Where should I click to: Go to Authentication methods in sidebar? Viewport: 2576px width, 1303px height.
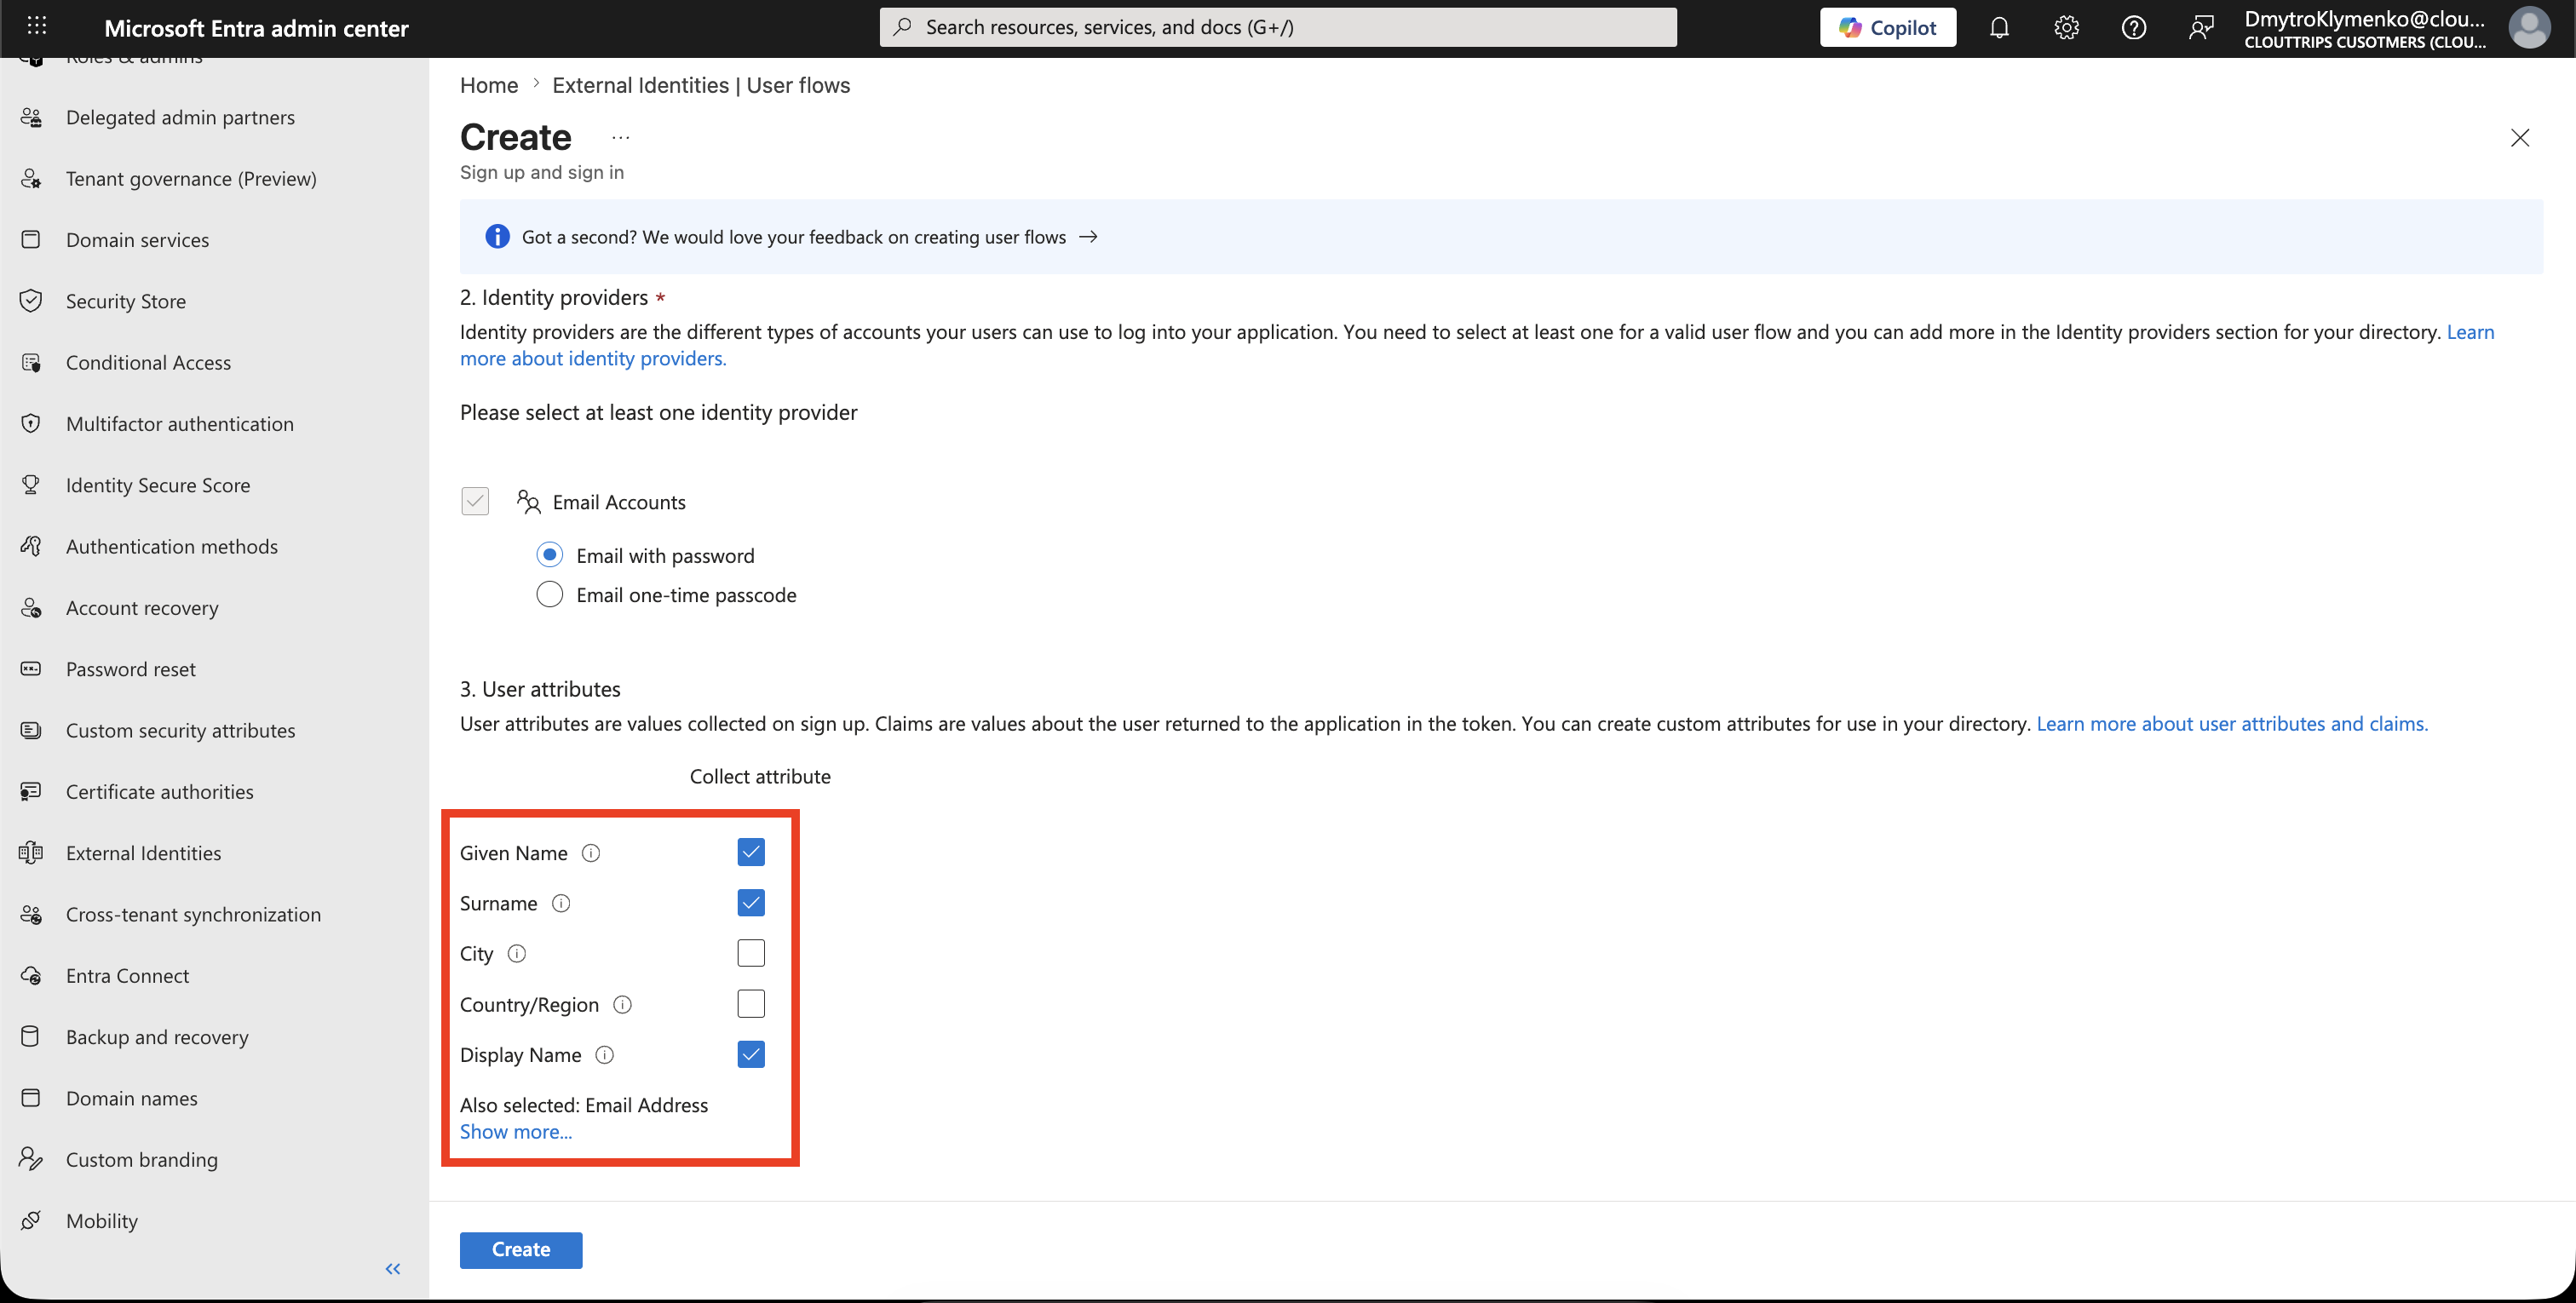point(172,547)
